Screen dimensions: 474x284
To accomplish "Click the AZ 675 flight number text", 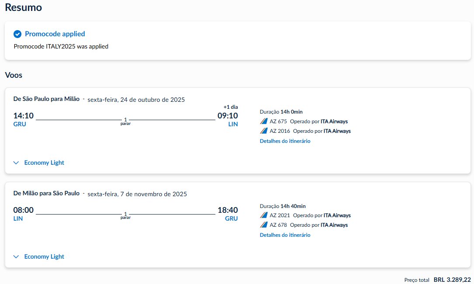I will pyautogui.click(x=278, y=121).
